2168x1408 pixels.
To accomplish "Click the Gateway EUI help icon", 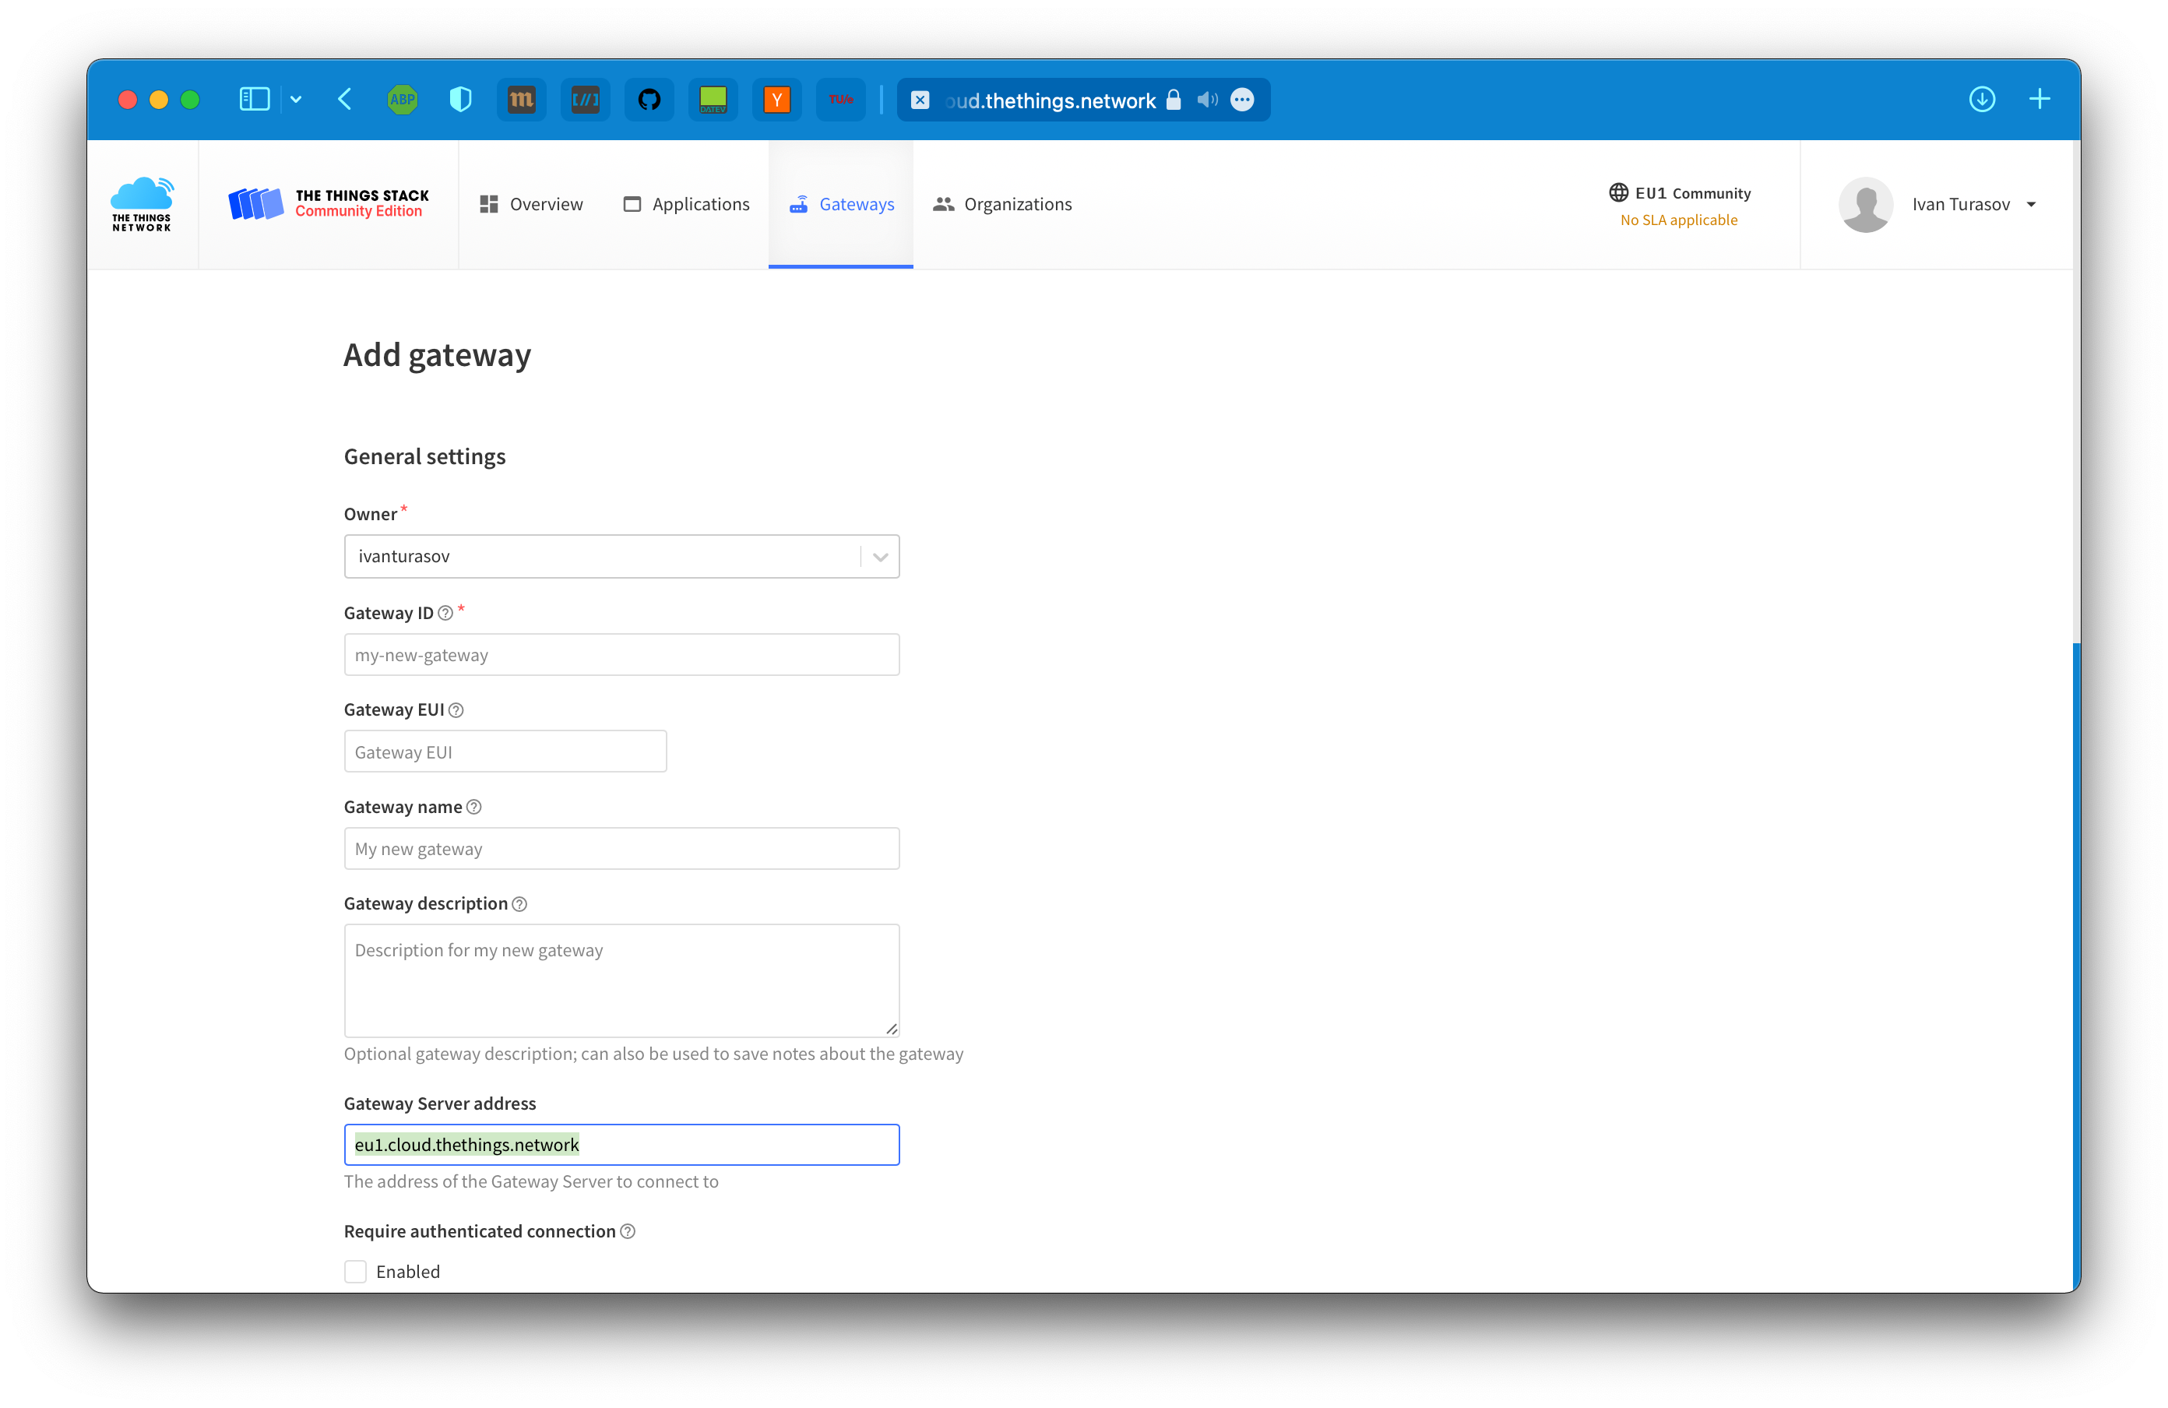I will click(456, 710).
